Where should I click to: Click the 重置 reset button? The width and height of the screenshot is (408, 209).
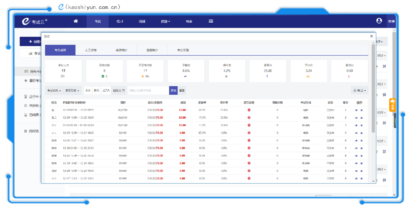coord(182,91)
